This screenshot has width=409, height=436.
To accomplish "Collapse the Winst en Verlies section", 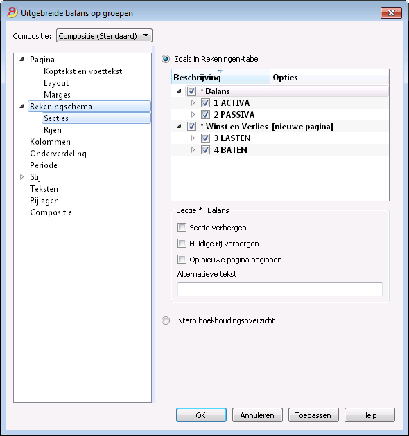I will (x=179, y=126).
